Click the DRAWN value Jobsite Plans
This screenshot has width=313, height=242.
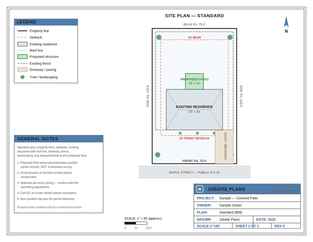[229, 219]
